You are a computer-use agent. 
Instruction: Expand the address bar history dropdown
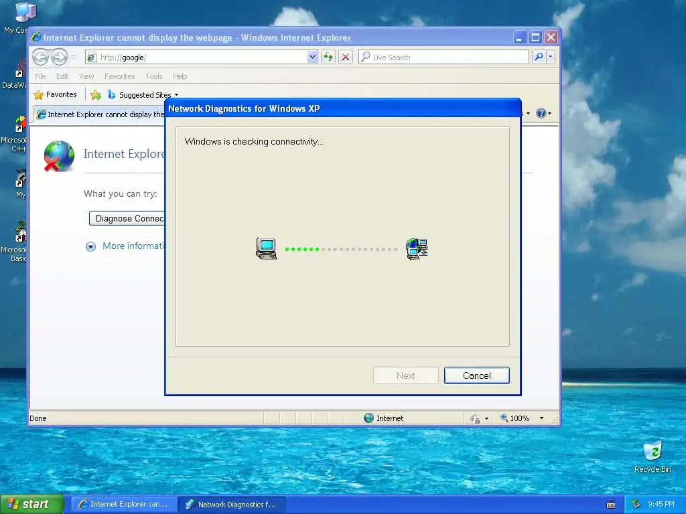312,58
